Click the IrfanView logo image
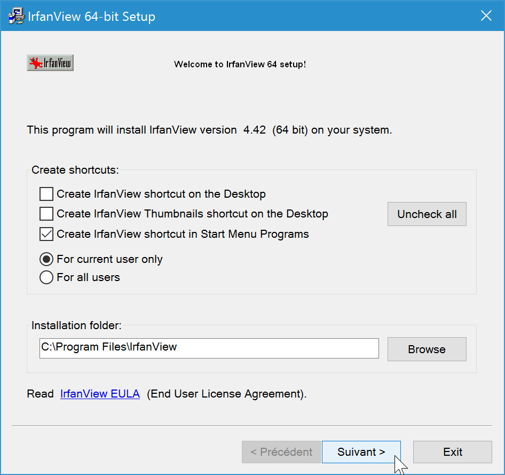Screen dimensions: 505x475 click(50, 63)
